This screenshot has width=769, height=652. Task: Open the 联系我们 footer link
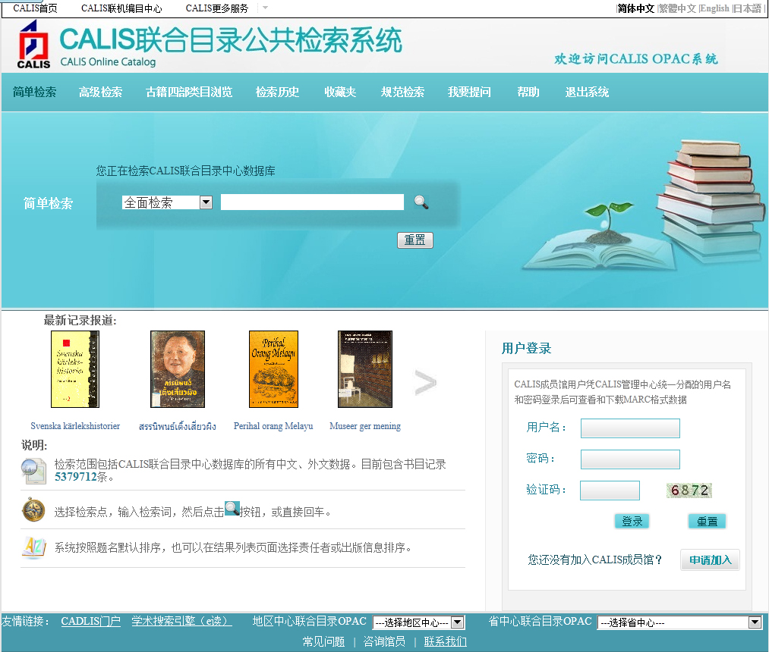[x=445, y=641]
